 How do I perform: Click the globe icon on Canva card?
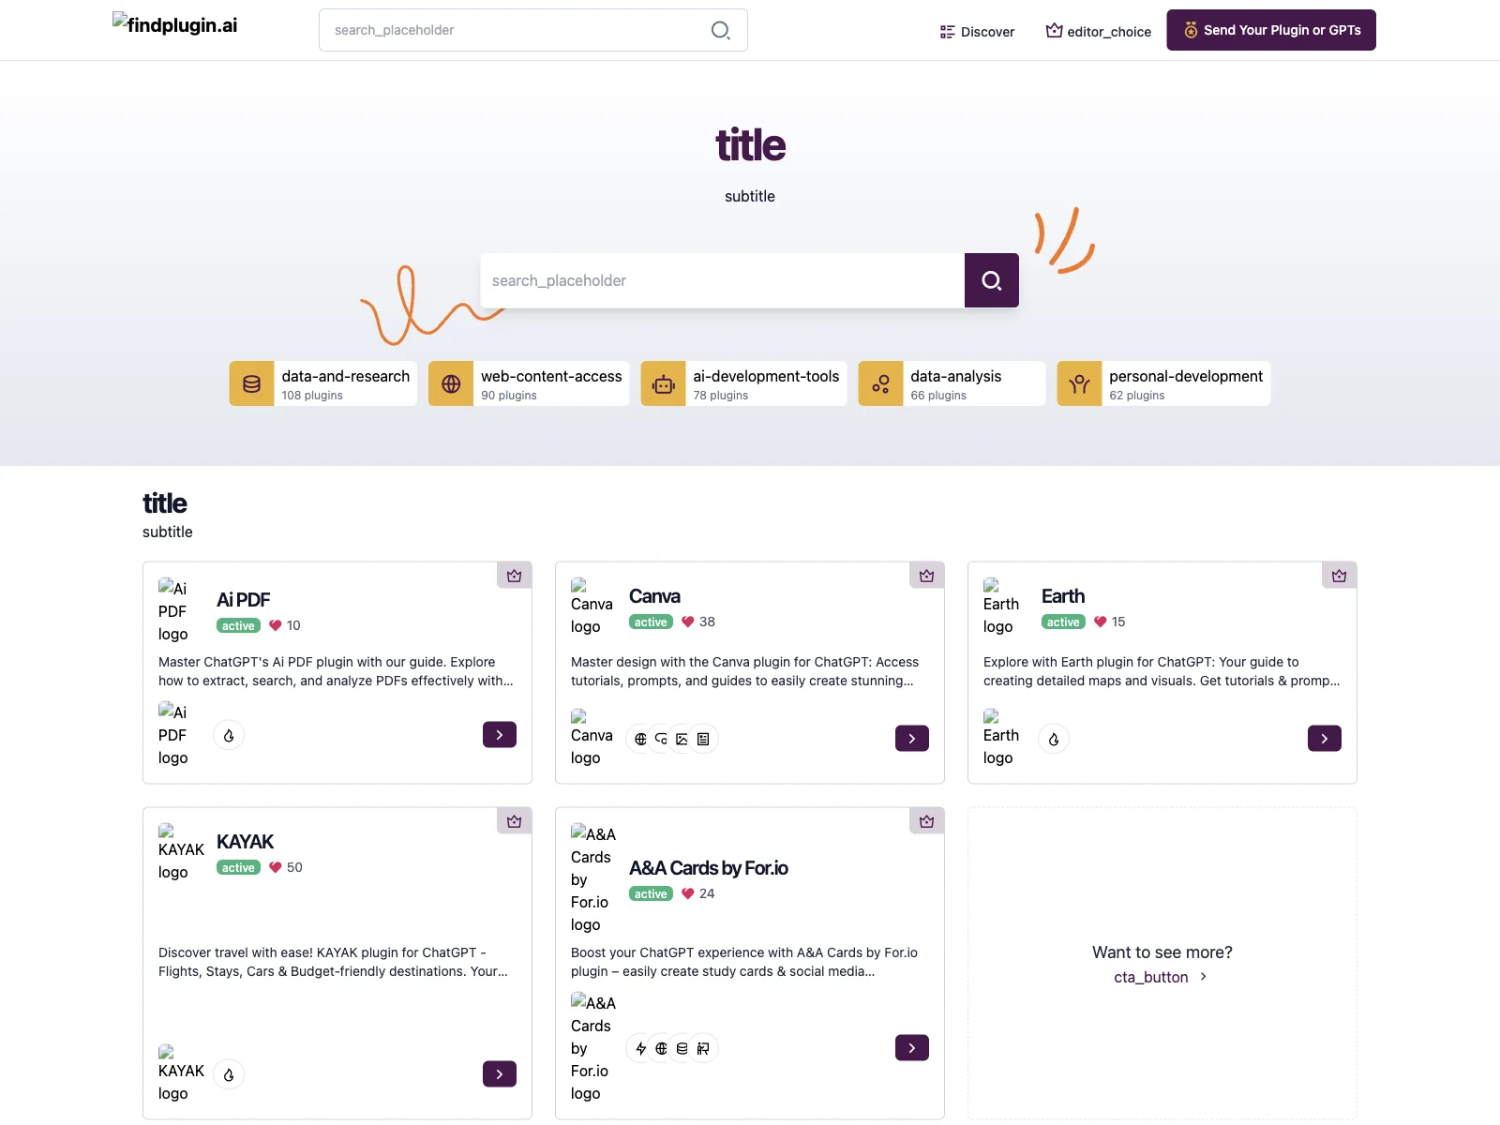[x=640, y=739]
